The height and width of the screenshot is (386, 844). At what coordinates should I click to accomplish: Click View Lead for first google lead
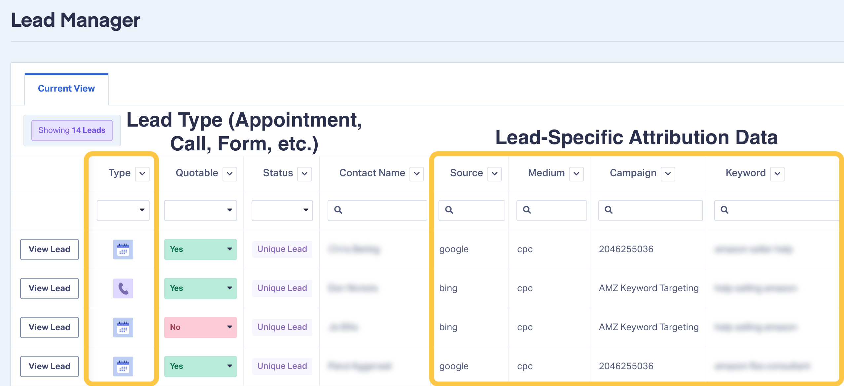tap(50, 250)
